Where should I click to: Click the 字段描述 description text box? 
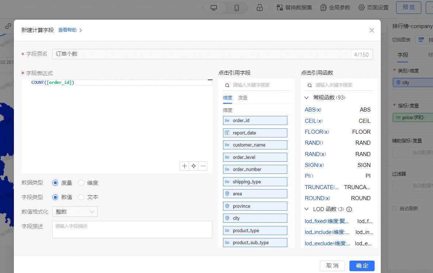pos(132,230)
